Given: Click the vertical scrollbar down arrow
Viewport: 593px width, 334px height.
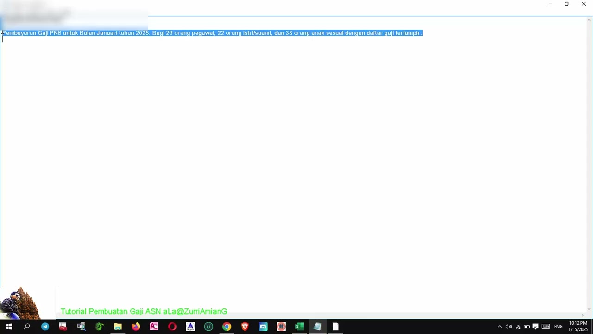Looking at the screenshot, I should (589, 309).
